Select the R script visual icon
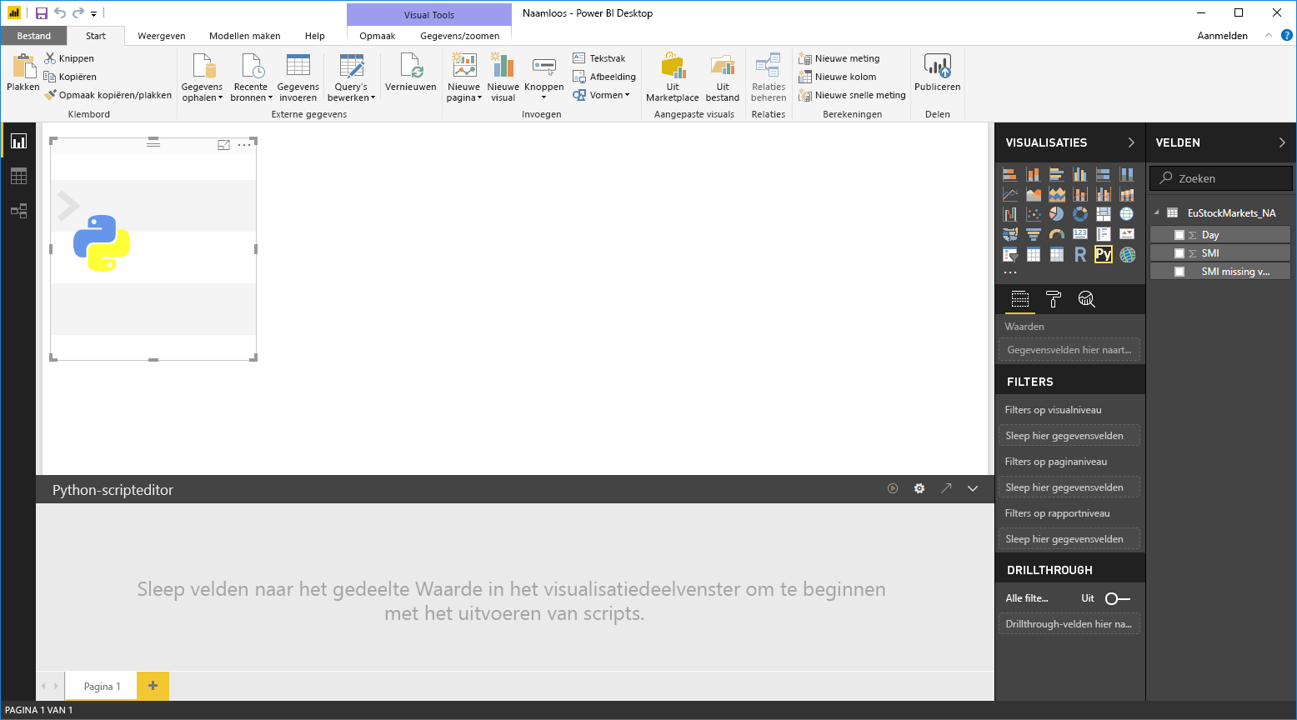Viewport: 1297px width, 720px height. pyautogui.click(x=1080, y=255)
